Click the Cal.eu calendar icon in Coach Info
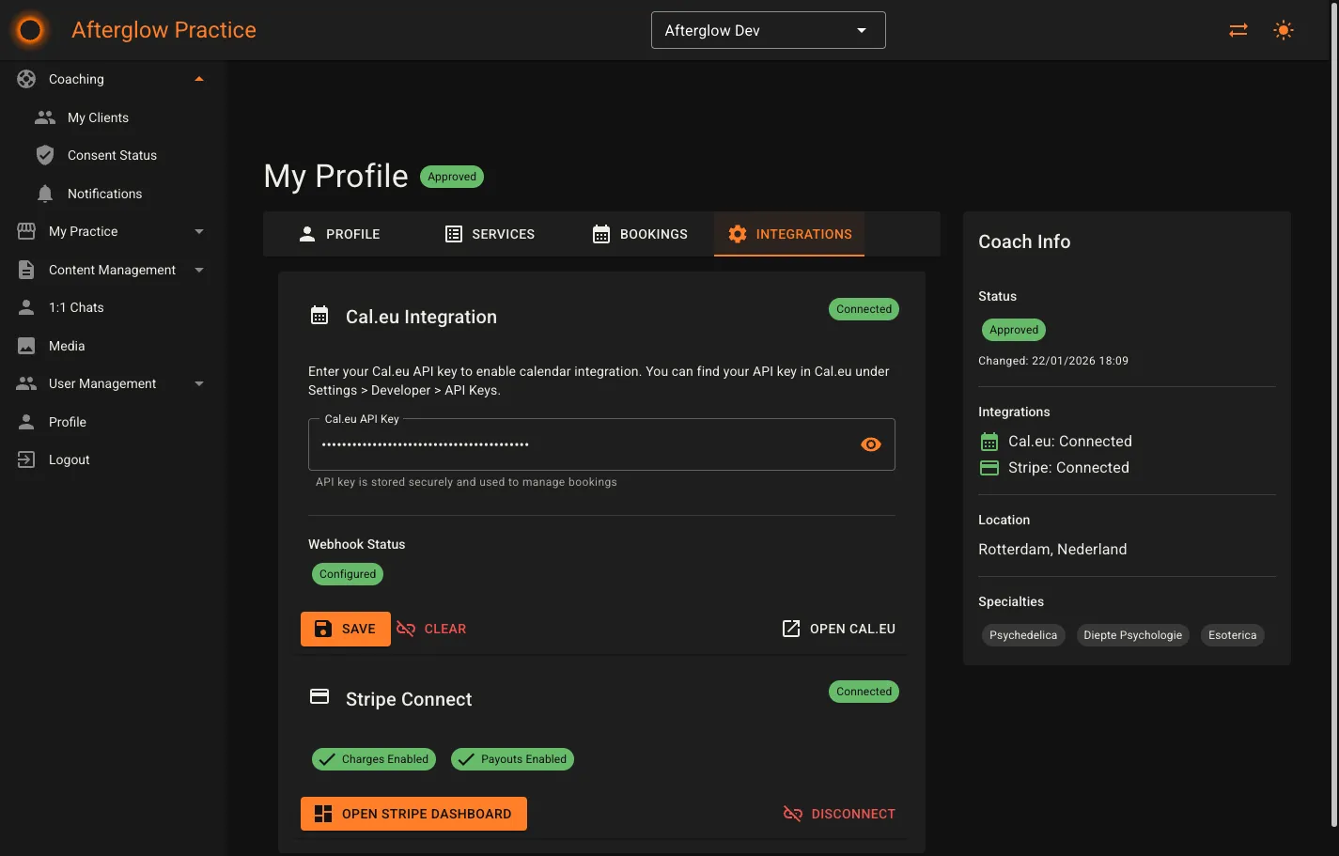The image size is (1339, 856). tap(989, 441)
